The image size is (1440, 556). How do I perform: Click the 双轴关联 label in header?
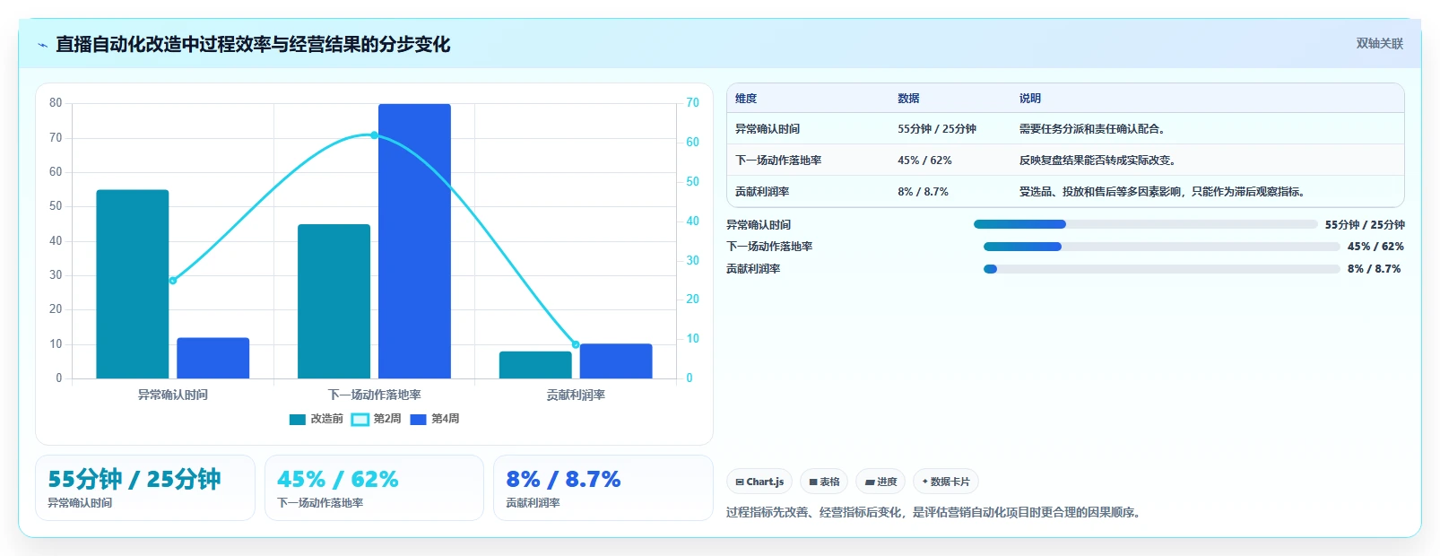click(1379, 44)
